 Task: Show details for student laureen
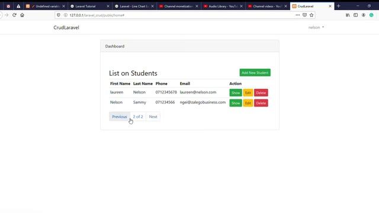[236, 93]
